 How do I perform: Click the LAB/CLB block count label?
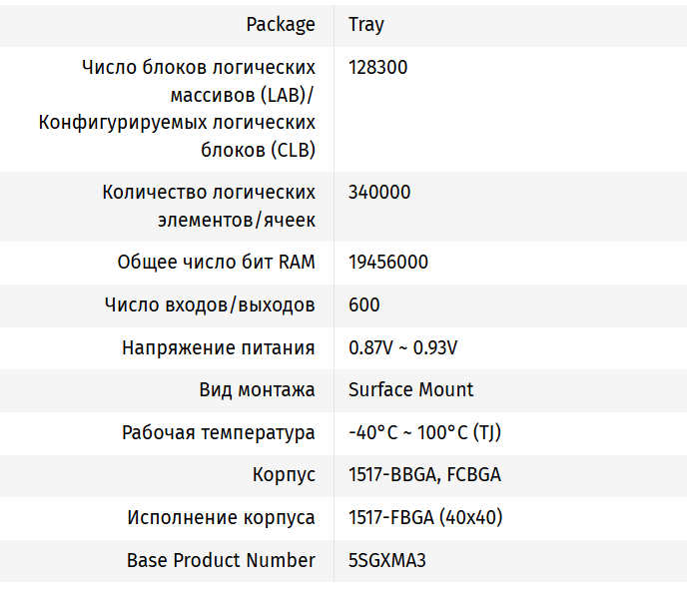tap(177, 109)
